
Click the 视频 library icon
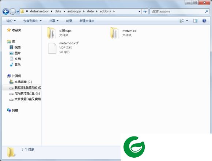point(11,47)
